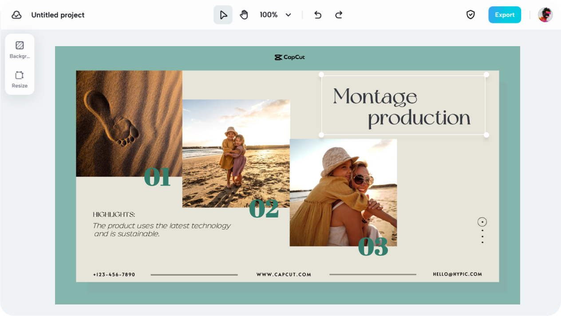
Task: Click the Export button
Action: tap(505, 15)
